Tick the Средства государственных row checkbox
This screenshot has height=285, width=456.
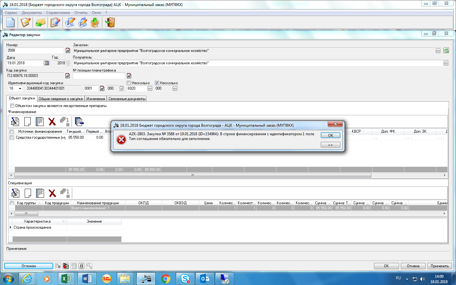[12, 137]
